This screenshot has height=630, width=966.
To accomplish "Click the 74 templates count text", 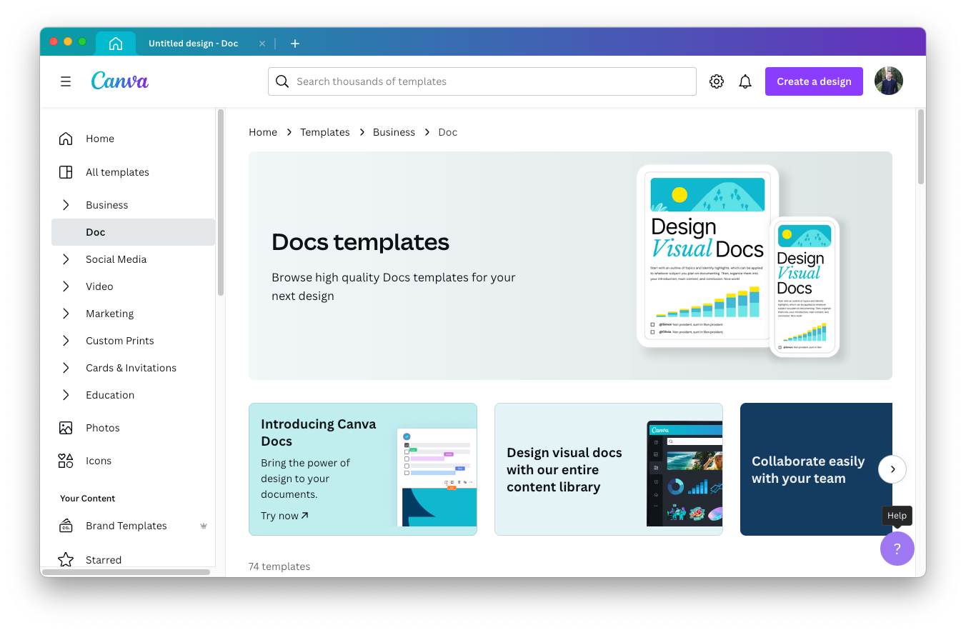I will coord(279,566).
